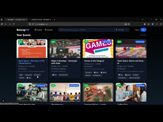The image size is (163, 122).
Task: Open Games at the Hangout title
Action: 94,61
